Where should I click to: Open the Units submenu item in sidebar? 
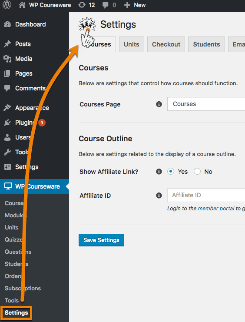coord(11,227)
